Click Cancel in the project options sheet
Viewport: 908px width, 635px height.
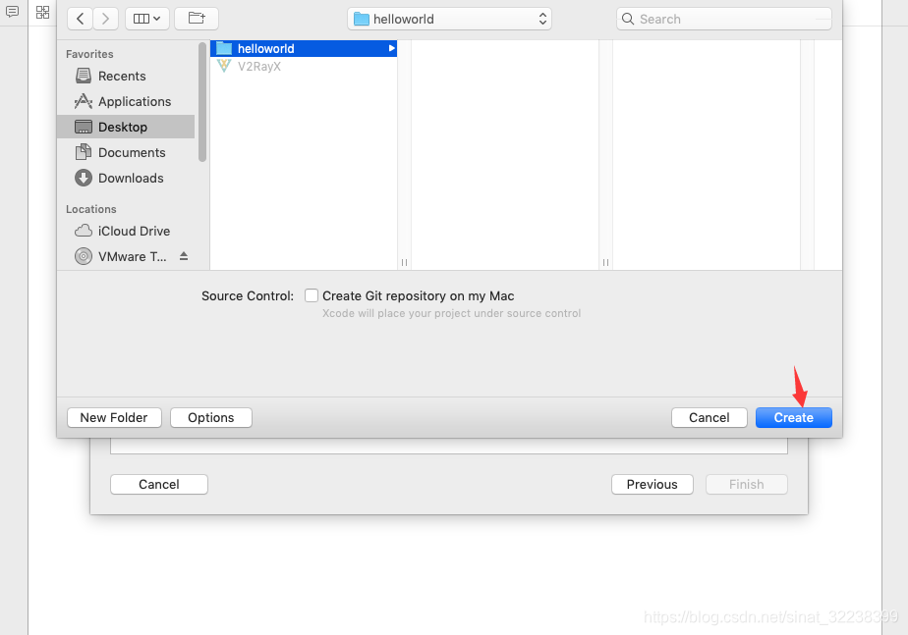(x=158, y=485)
